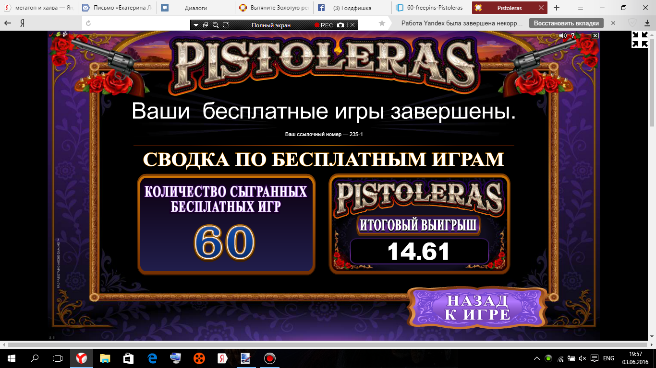Click the НАЗАД К ИГРЕ button

(477, 308)
